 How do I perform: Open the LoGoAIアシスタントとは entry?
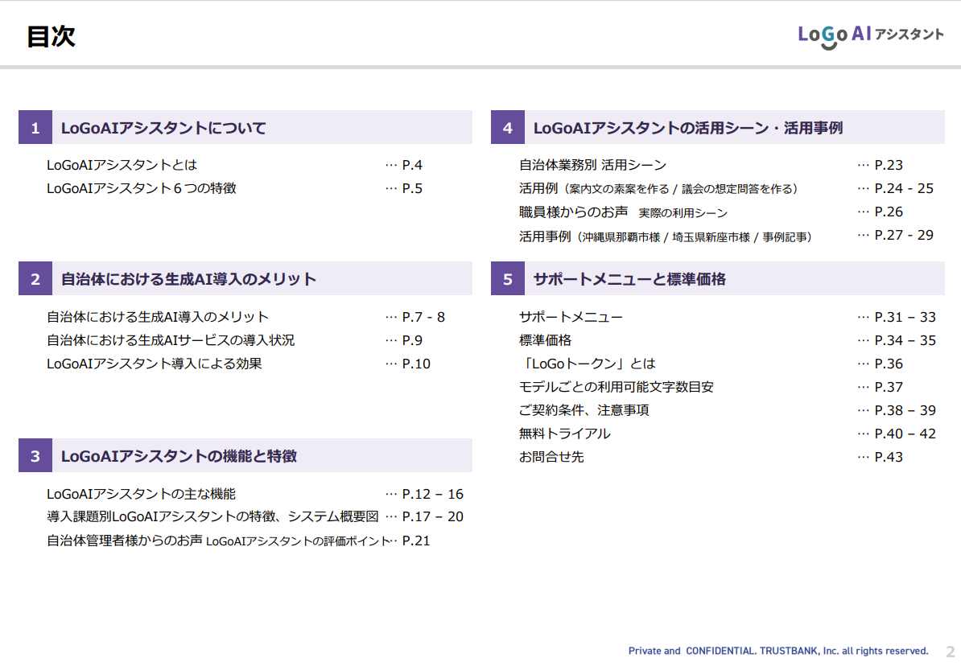pyautogui.click(x=122, y=166)
